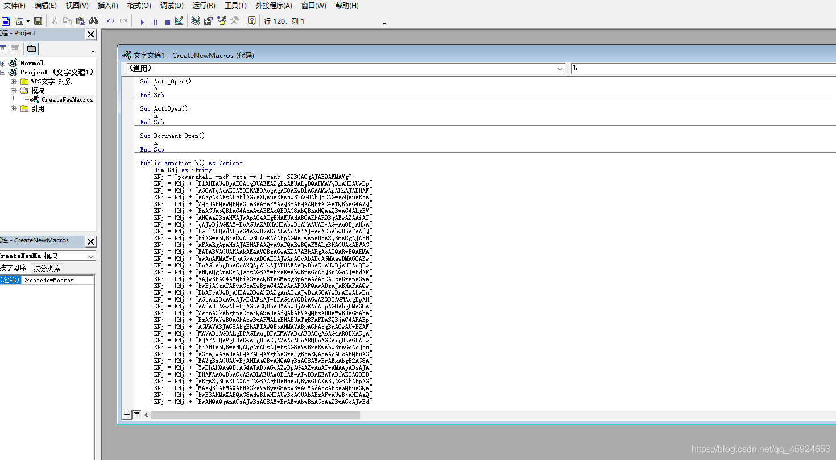The width and height of the screenshot is (836, 460).
Task: Stop execution with the reset square icon
Action: (167, 22)
